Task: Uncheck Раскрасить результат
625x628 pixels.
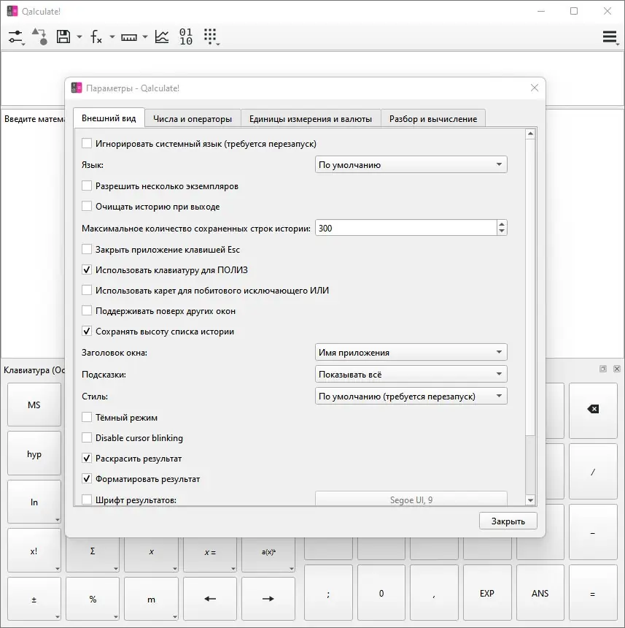Action: tap(86, 458)
